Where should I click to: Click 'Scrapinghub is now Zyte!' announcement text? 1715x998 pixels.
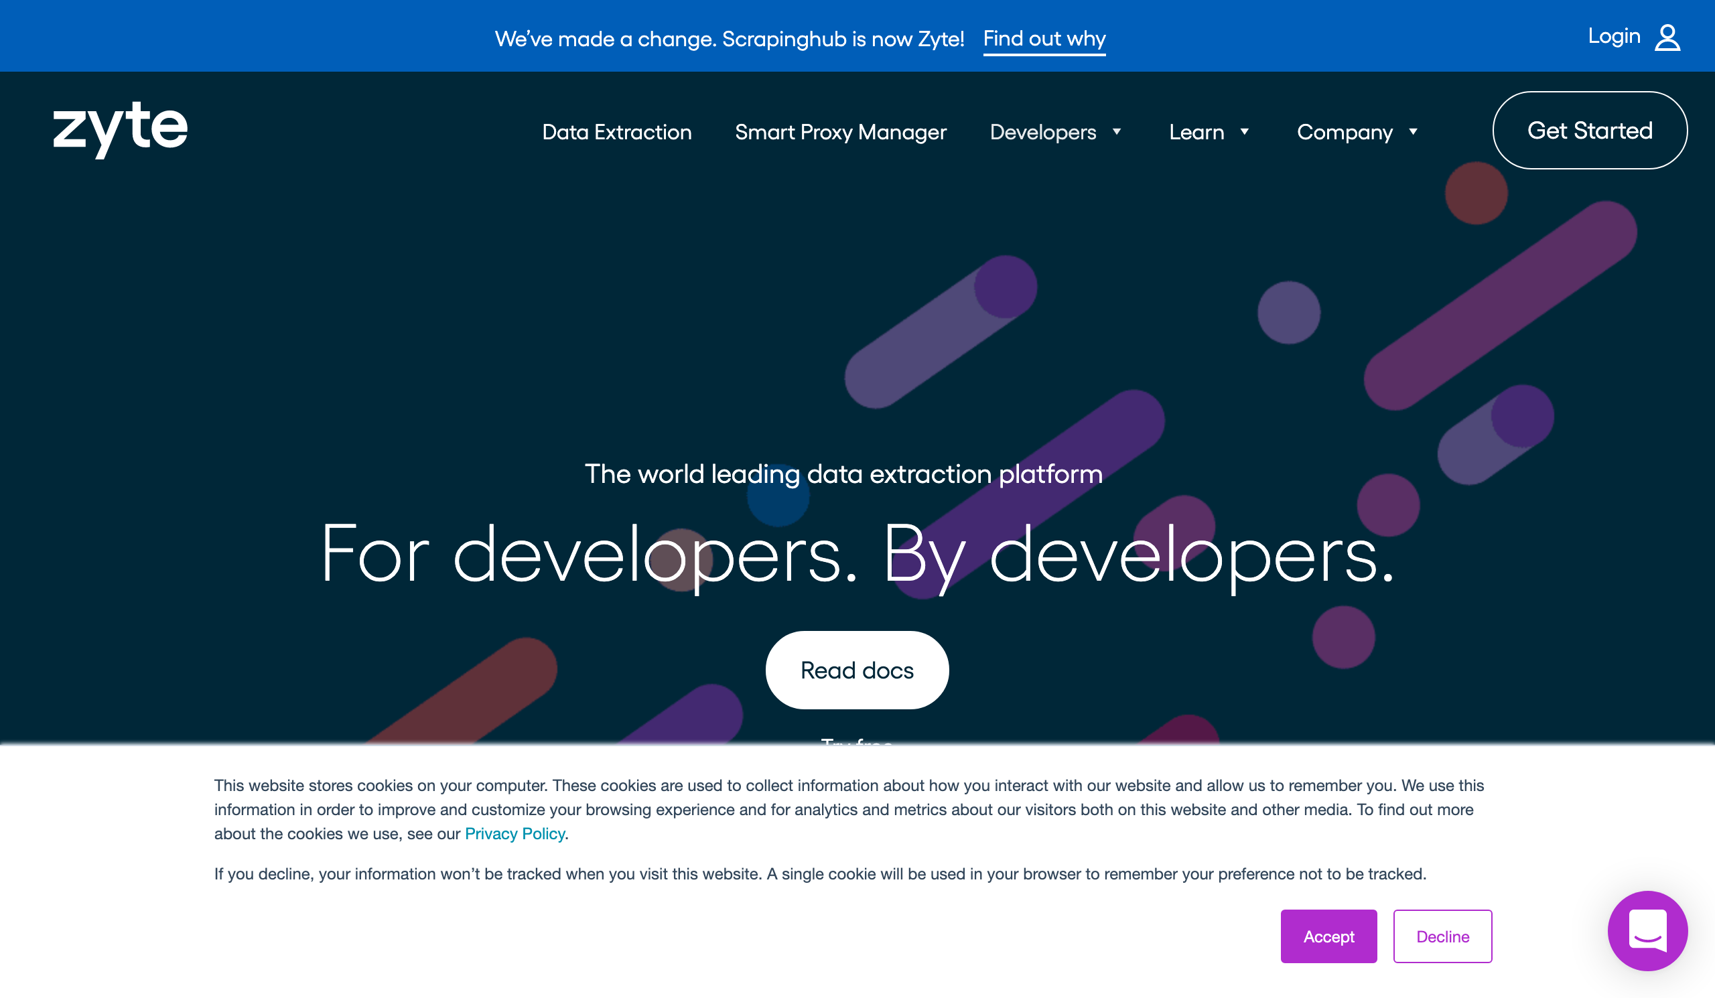pyautogui.click(x=843, y=39)
